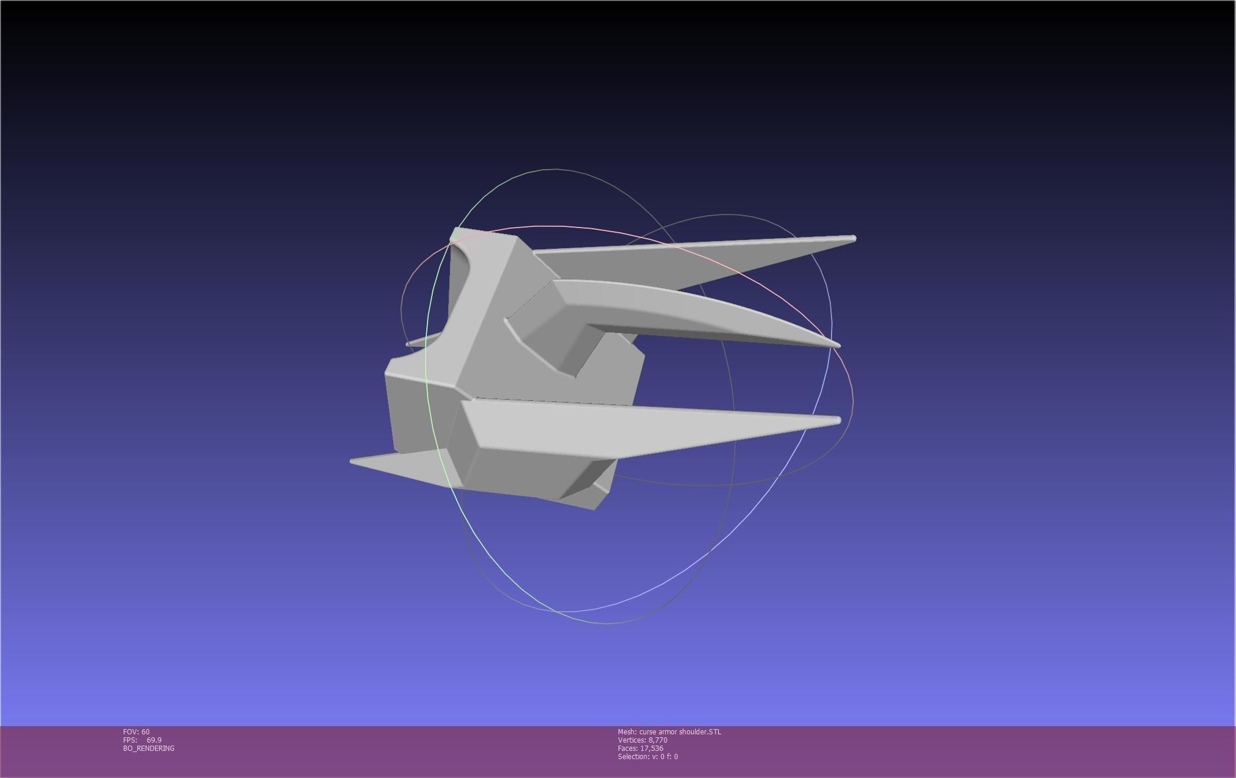Click the purple info bar at the bottom
The width and height of the screenshot is (1236, 778).
tap(944, 751)
